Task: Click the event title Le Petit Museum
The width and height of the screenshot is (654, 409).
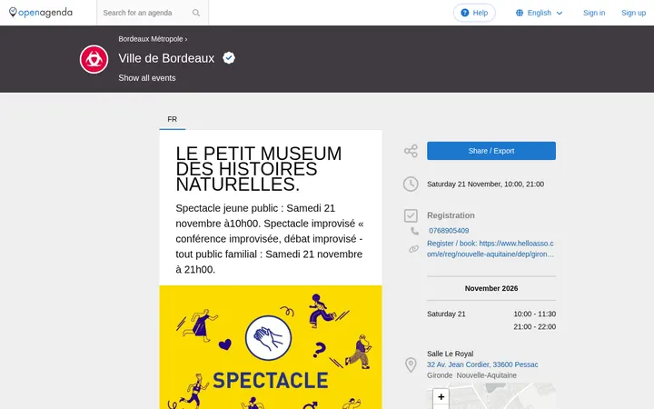Action: [x=259, y=169]
